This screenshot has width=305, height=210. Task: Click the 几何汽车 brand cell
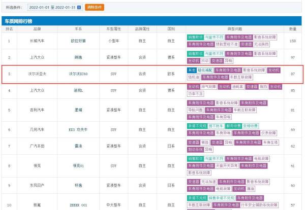pyautogui.click(x=37, y=129)
